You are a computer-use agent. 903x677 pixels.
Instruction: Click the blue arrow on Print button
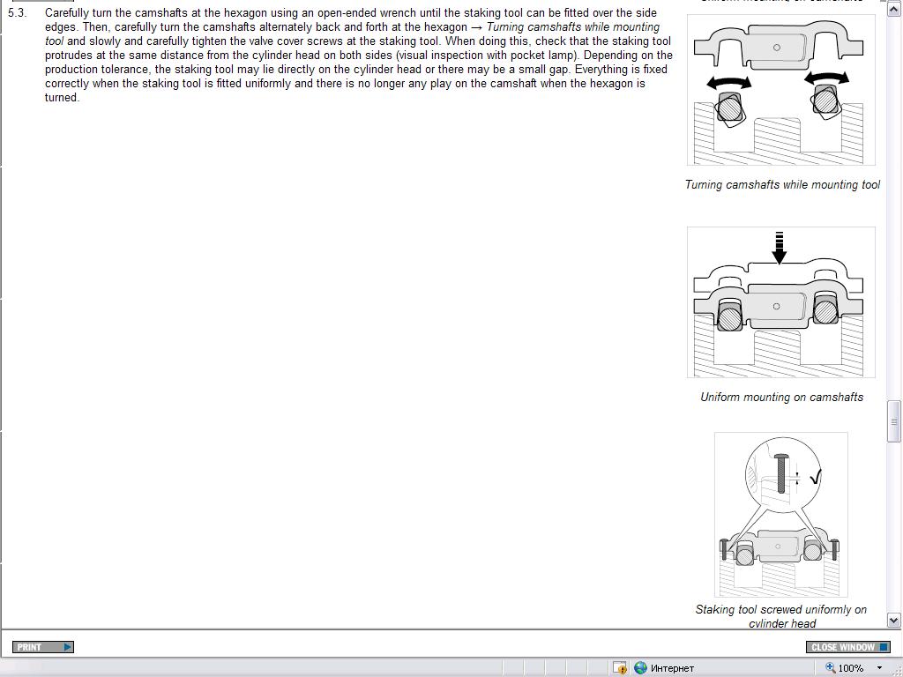tap(68, 647)
